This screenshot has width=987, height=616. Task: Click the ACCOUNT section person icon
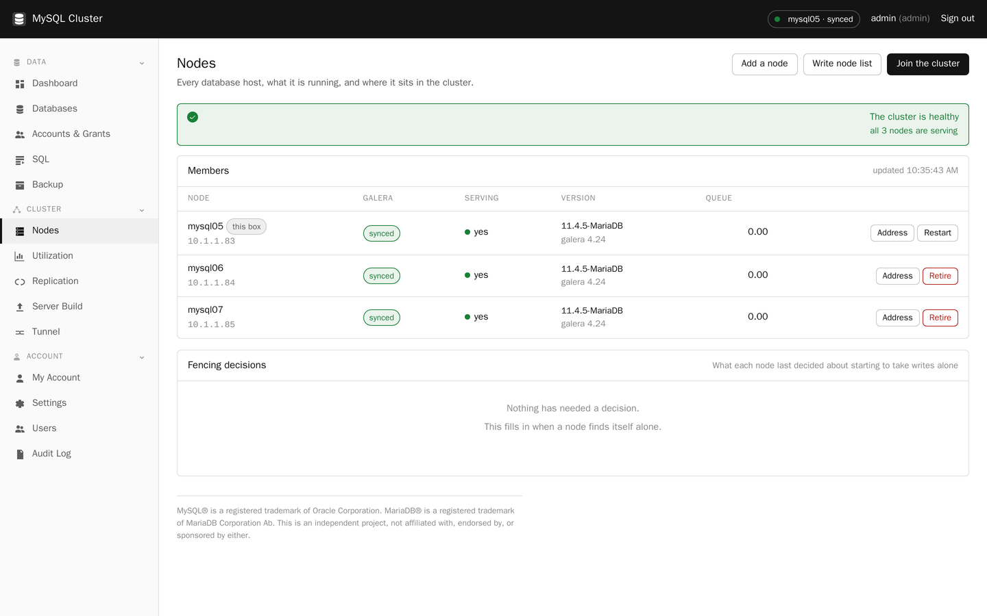pyautogui.click(x=17, y=357)
